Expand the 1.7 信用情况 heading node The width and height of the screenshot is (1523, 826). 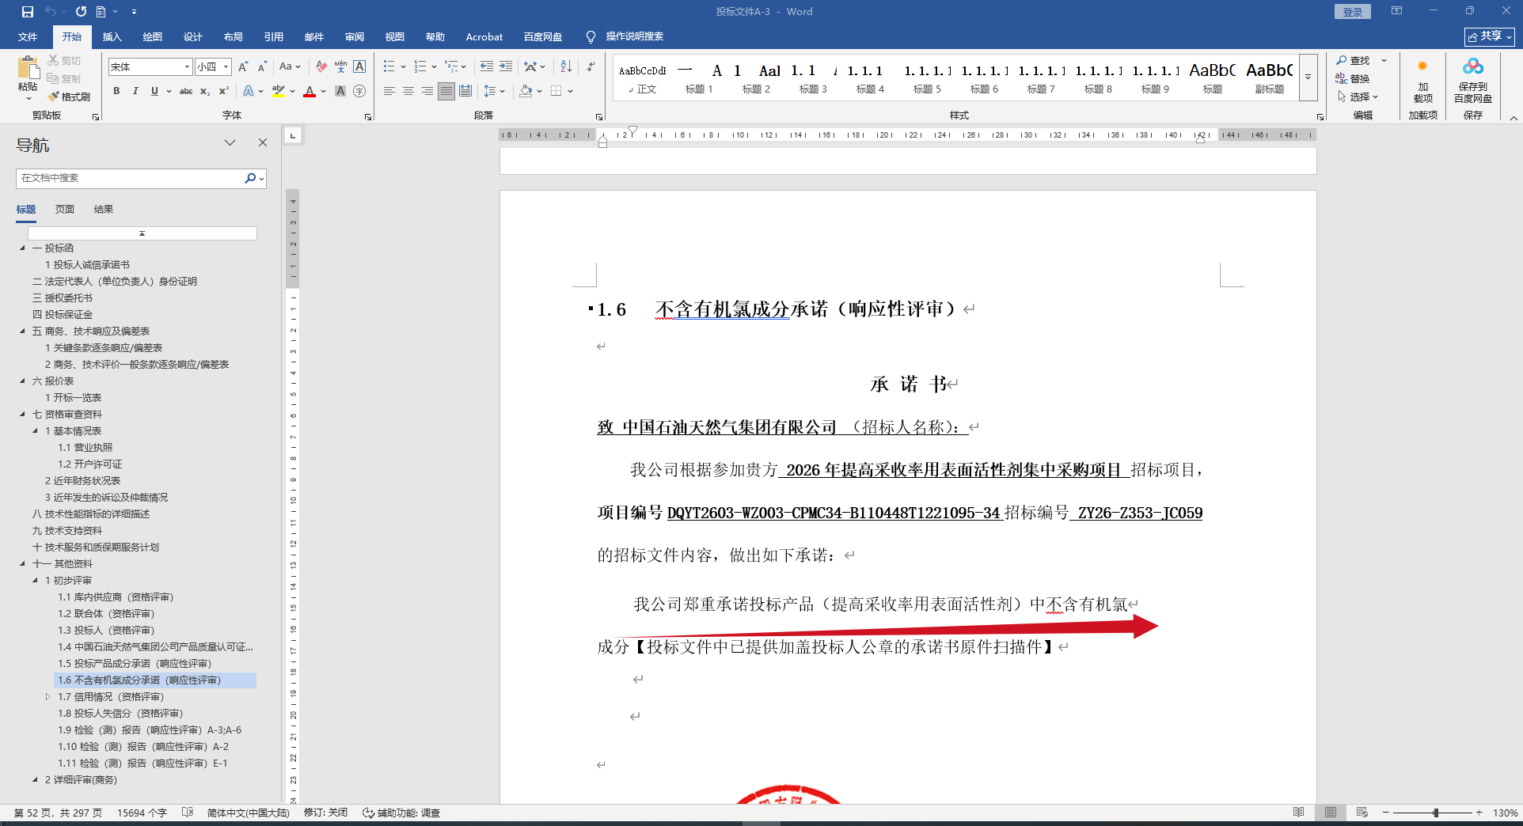(x=47, y=697)
